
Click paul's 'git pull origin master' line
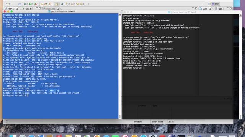pos(28,69)
